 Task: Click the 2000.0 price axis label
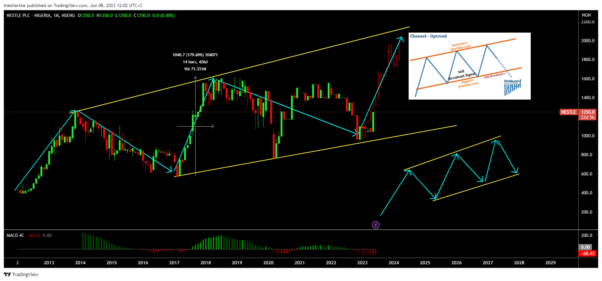[x=588, y=41]
